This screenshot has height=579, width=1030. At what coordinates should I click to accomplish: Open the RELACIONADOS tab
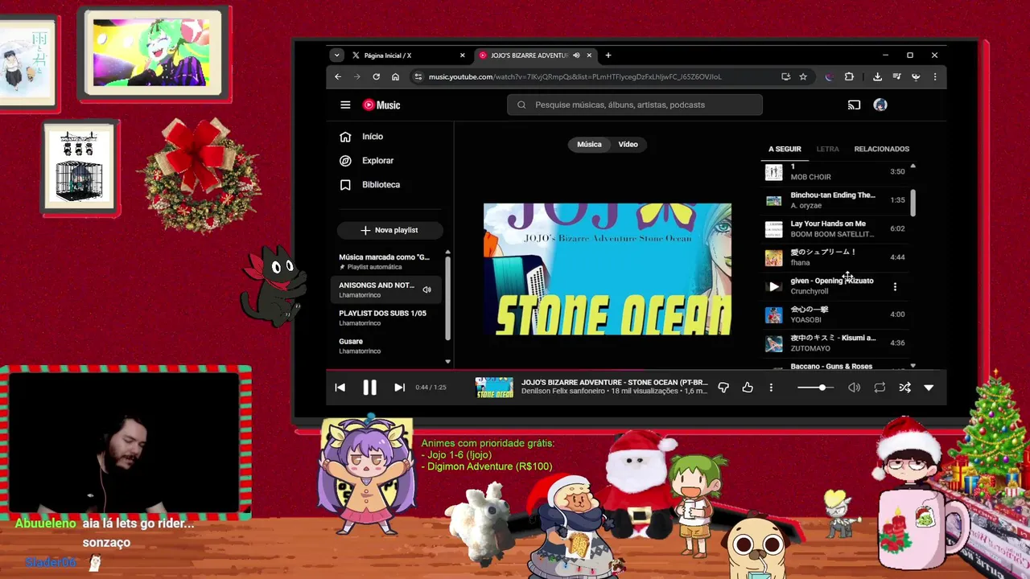tap(881, 149)
